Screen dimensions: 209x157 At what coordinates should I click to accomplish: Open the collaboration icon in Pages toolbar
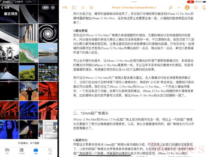click(x=187, y=7)
